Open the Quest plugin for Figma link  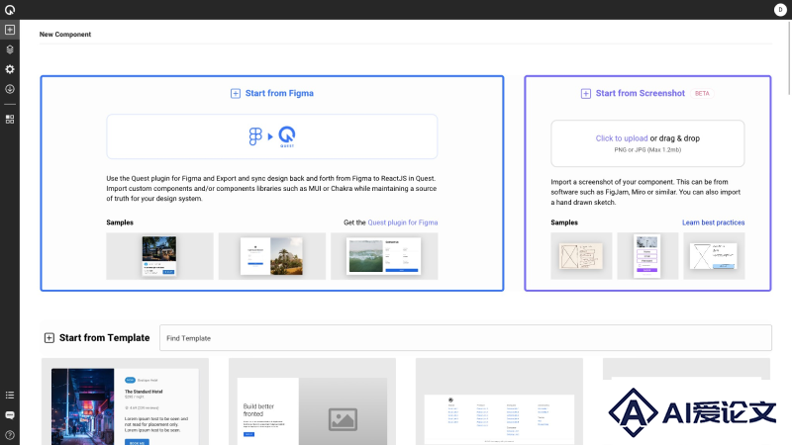pos(403,222)
